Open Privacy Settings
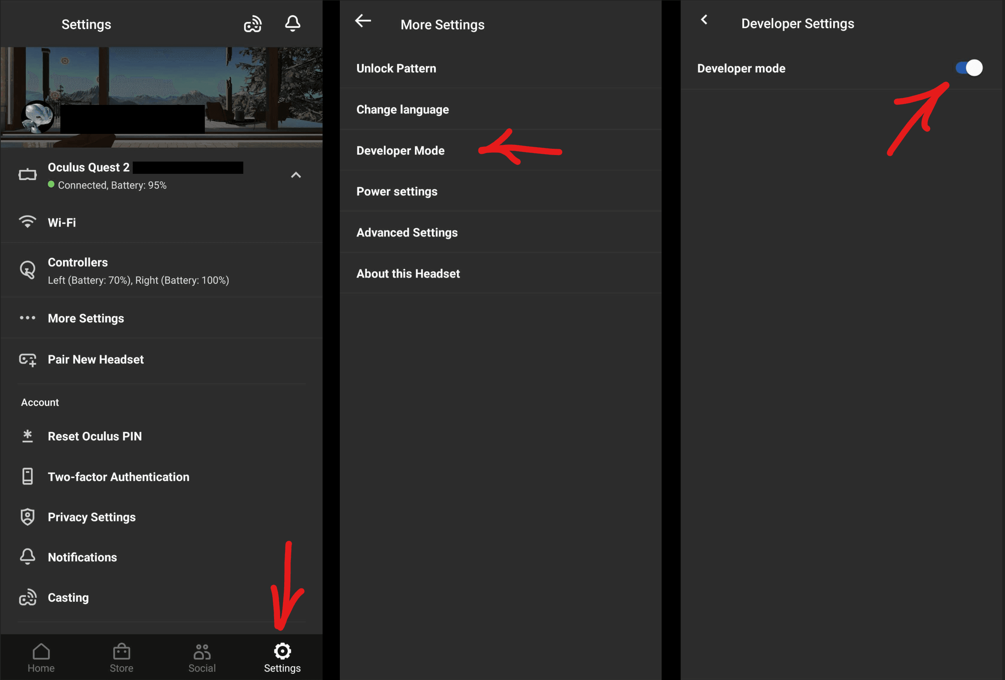The height and width of the screenshot is (680, 1005). coord(161,517)
